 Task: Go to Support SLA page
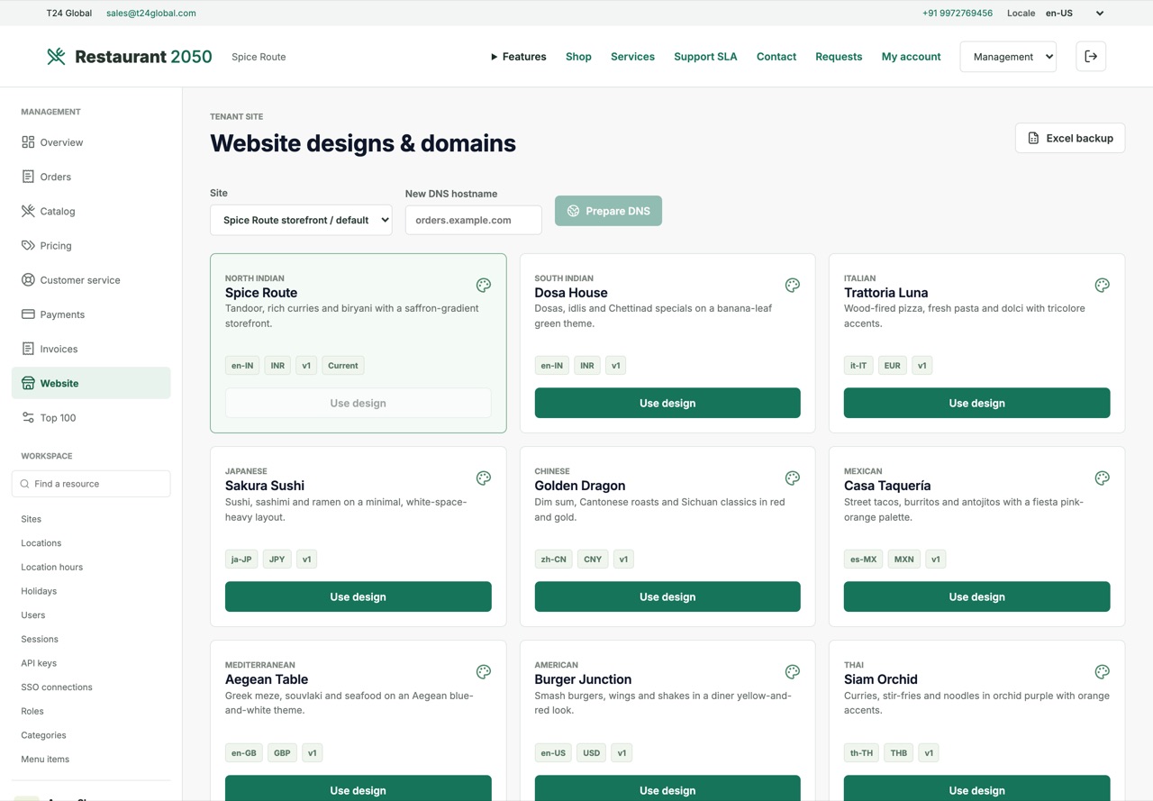coord(705,57)
